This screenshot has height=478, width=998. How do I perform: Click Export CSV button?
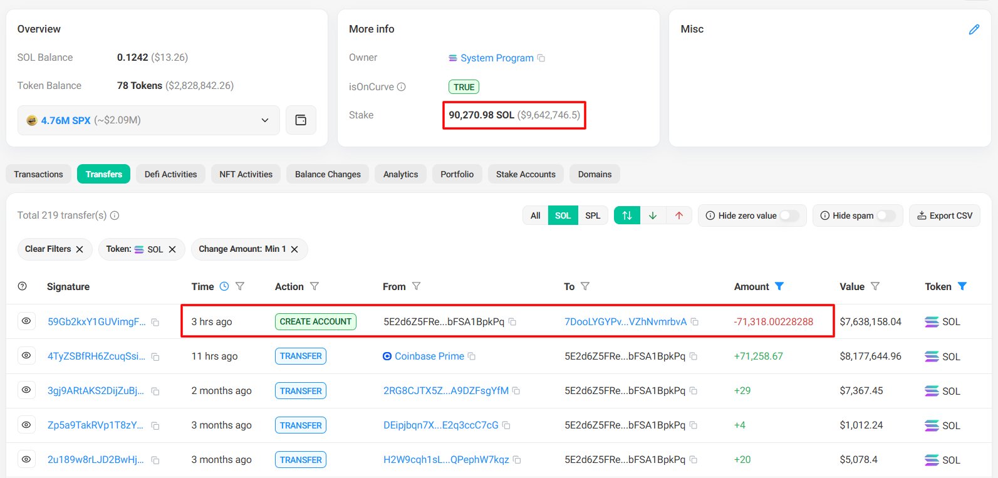(x=945, y=216)
